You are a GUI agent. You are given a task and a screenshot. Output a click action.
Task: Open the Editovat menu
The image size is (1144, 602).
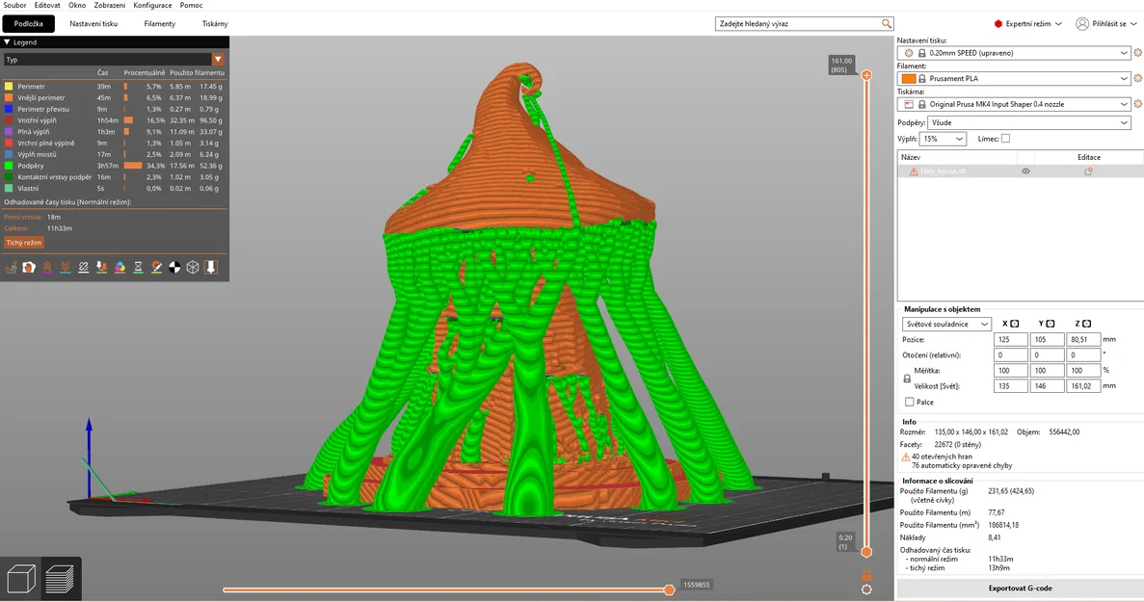47,5
